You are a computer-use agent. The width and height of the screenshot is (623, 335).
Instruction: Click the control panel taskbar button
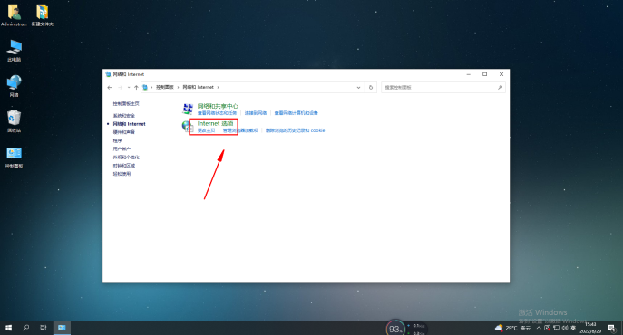(x=62, y=328)
